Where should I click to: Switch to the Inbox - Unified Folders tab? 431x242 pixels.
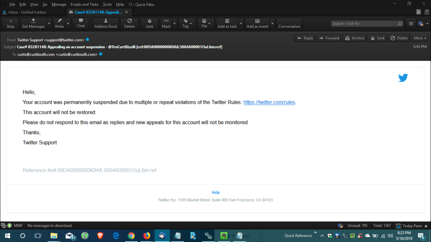point(27,12)
